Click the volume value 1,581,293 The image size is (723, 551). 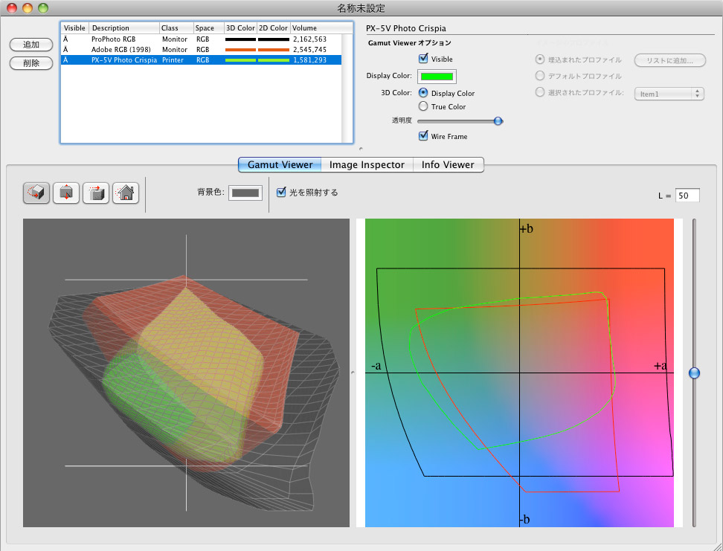(310, 60)
